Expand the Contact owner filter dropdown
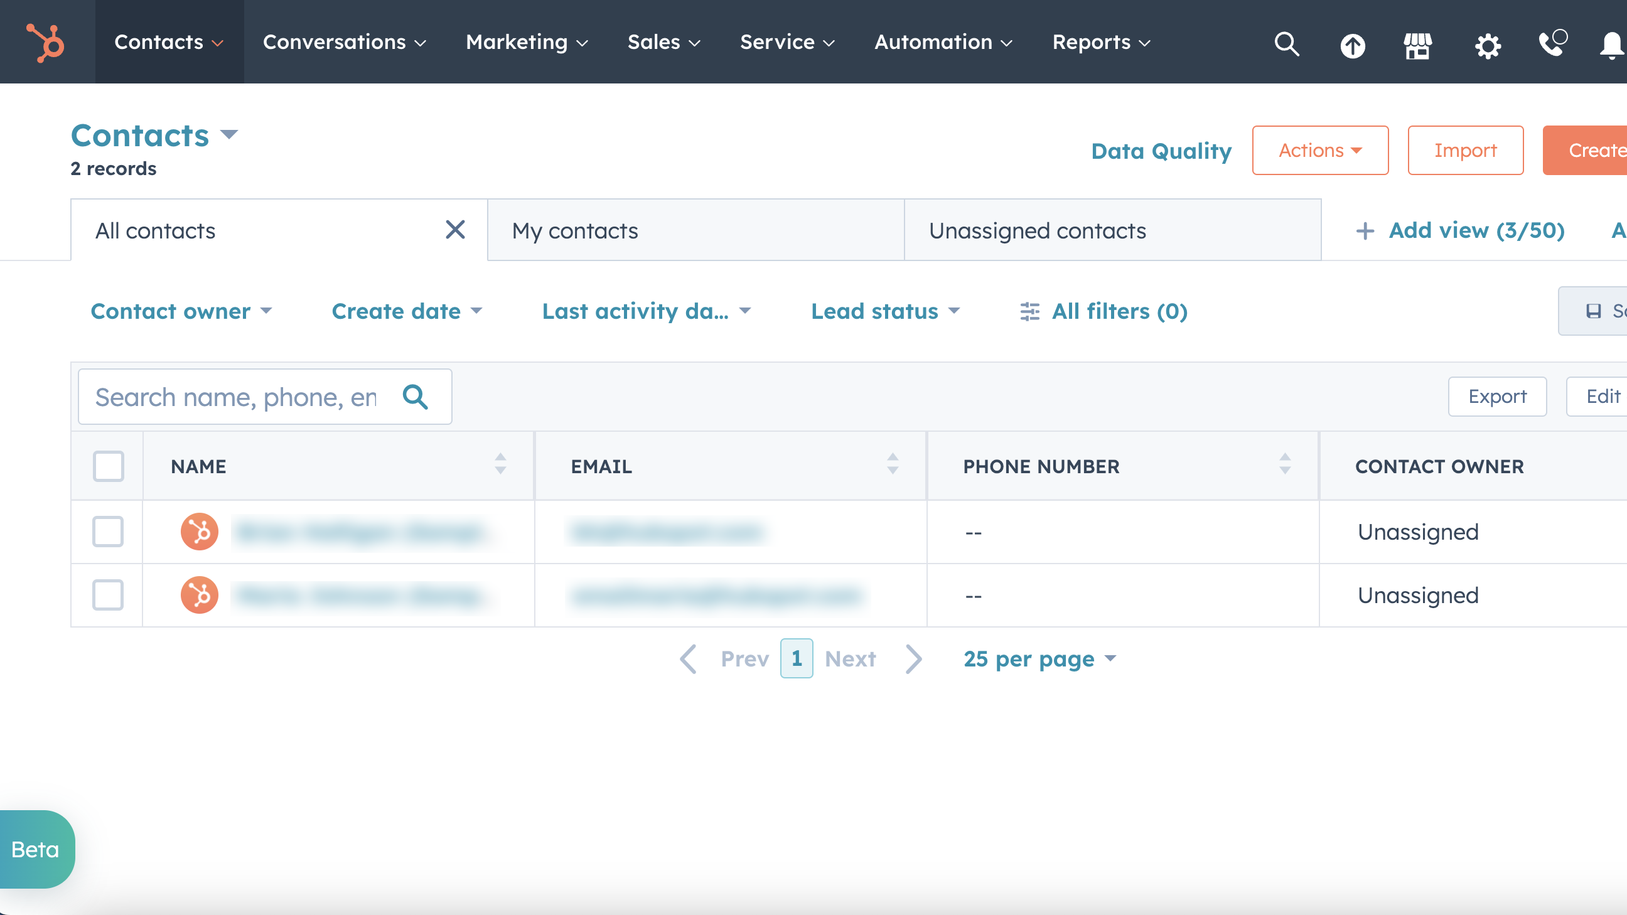Image resolution: width=1627 pixels, height=915 pixels. click(x=181, y=311)
